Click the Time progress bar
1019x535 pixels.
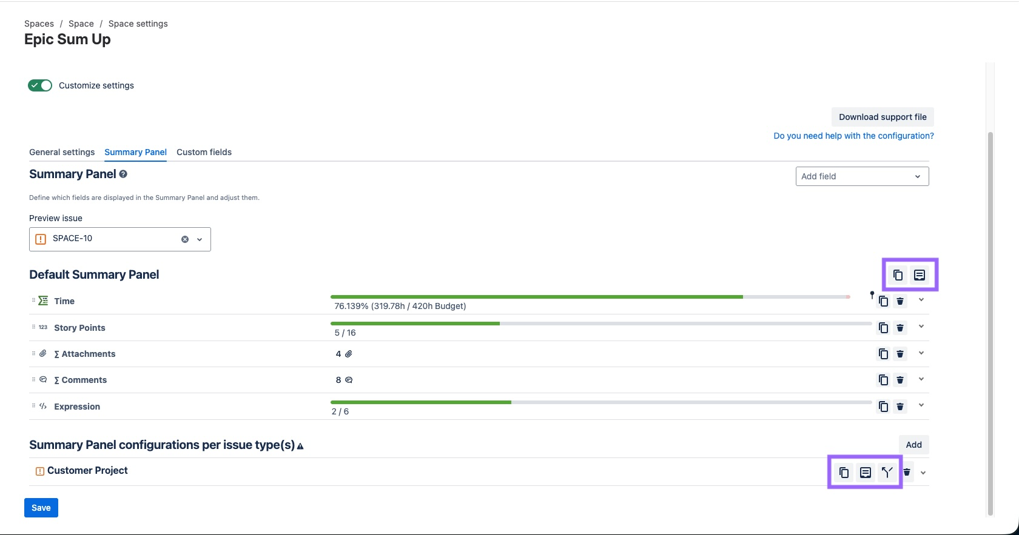[x=588, y=297]
